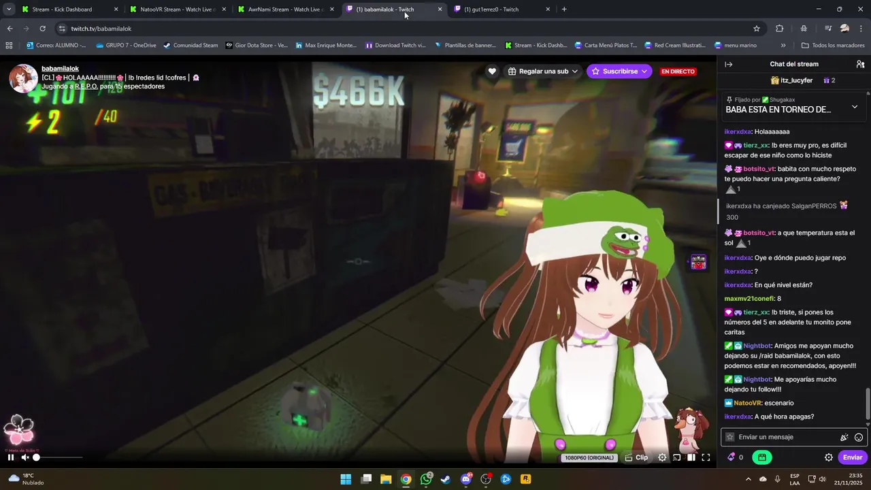Show hidden system tray icons
The width and height of the screenshot is (871, 490).
(x=749, y=479)
